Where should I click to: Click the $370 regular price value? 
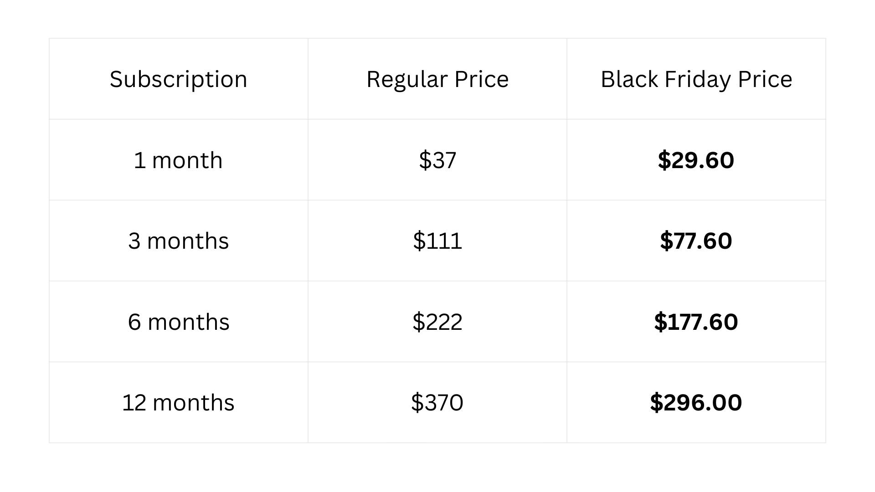point(437,403)
